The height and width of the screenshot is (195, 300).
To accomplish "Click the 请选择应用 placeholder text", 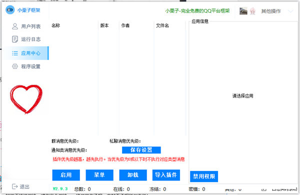I will (x=243, y=96).
